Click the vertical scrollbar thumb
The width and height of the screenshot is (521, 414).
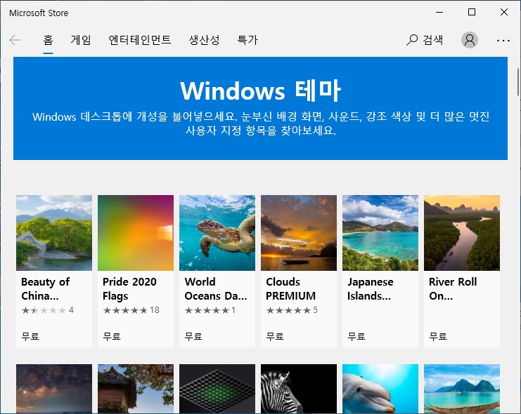(517, 82)
